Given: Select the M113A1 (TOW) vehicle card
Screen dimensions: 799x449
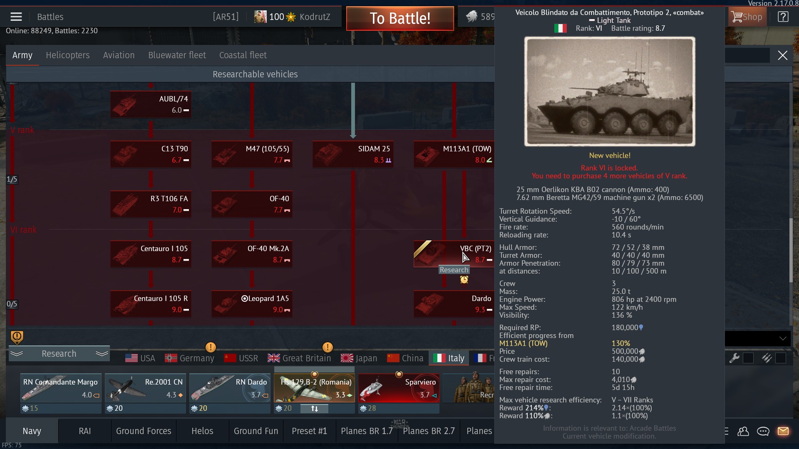Looking at the screenshot, I should point(454,154).
